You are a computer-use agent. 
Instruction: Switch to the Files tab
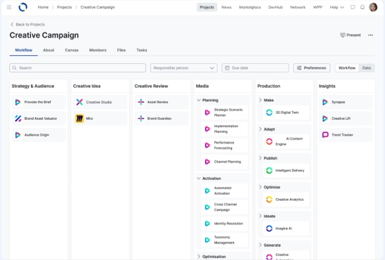121,50
